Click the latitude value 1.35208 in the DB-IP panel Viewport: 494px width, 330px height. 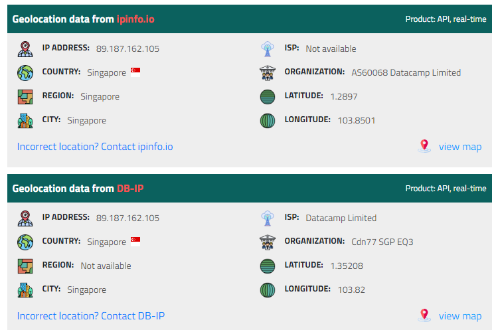(x=347, y=266)
